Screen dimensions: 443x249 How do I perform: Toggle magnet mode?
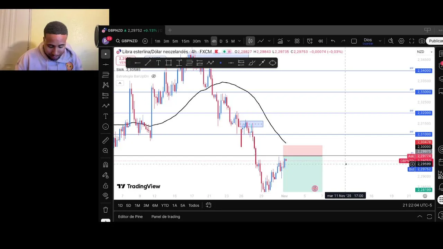click(106, 165)
